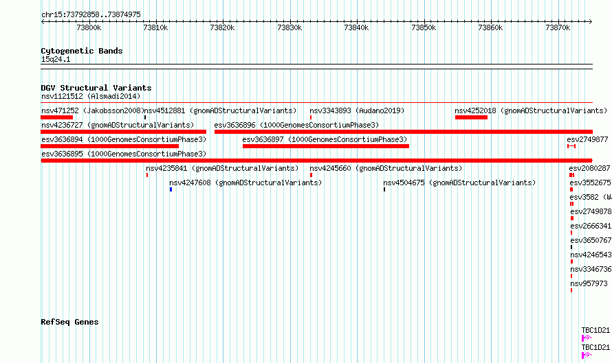This screenshot has height=363, width=612.
Task: Open variant esv3636896 1000Genomes label
Action: [296, 125]
